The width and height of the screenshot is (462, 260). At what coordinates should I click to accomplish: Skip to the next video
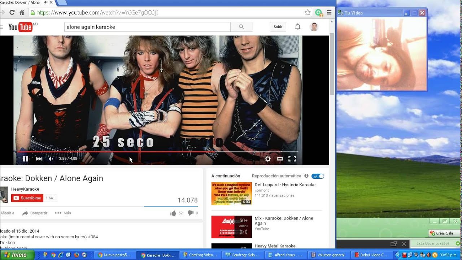click(x=39, y=159)
